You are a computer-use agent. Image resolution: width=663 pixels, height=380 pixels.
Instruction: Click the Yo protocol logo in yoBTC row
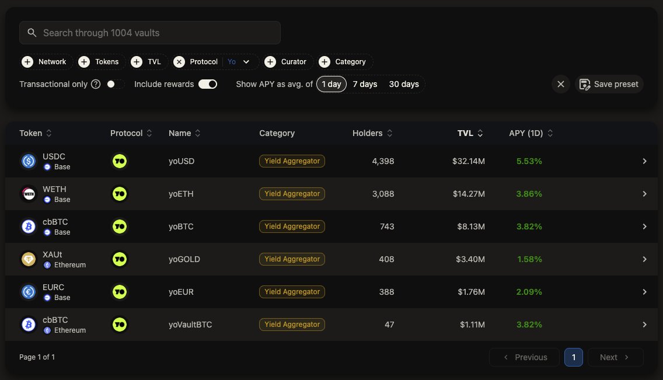120,226
